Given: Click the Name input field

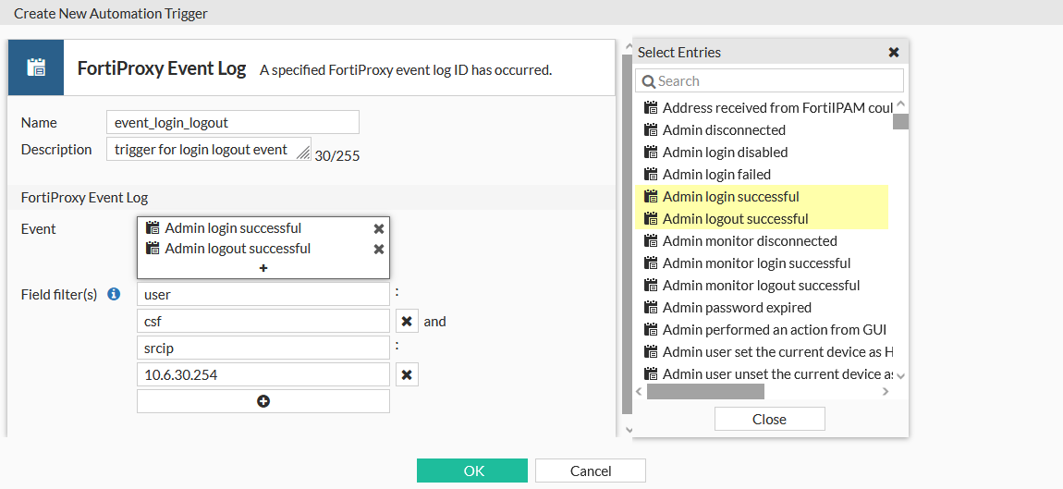Looking at the screenshot, I should click(233, 122).
